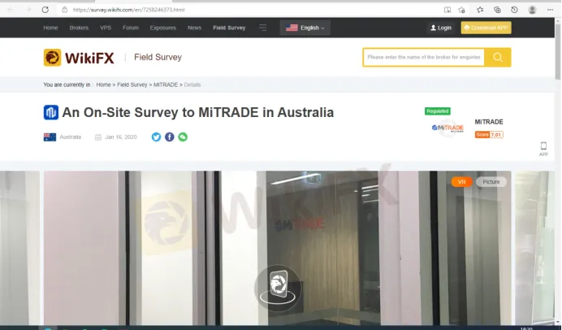Click the Score 7.01 badge
562x330 pixels.
point(489,134)
